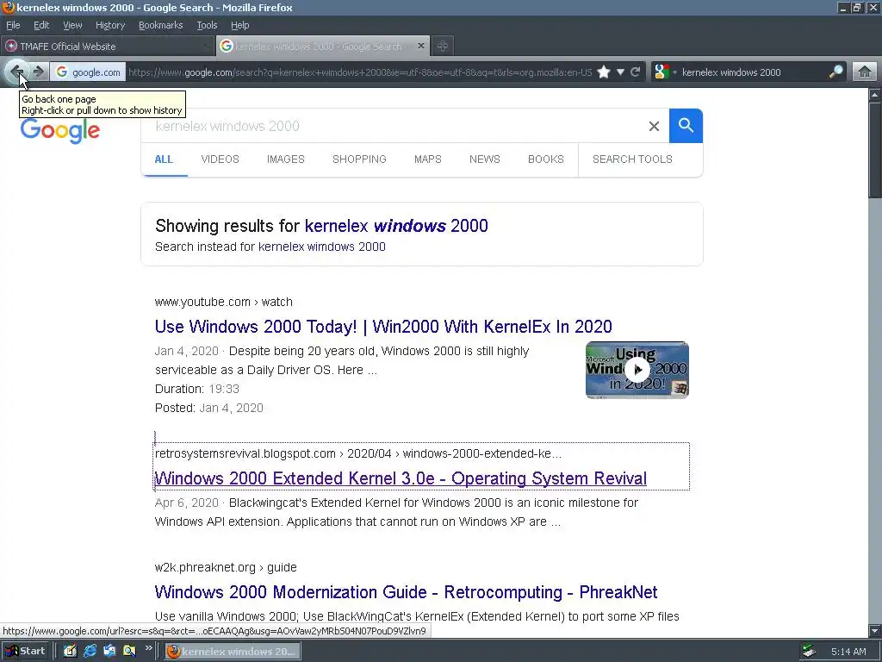This screenshot has width=882, height=662.
Task: Search instead for kernelex wimdows 2000
Action: pyautogui.click(x=322, y=247)
